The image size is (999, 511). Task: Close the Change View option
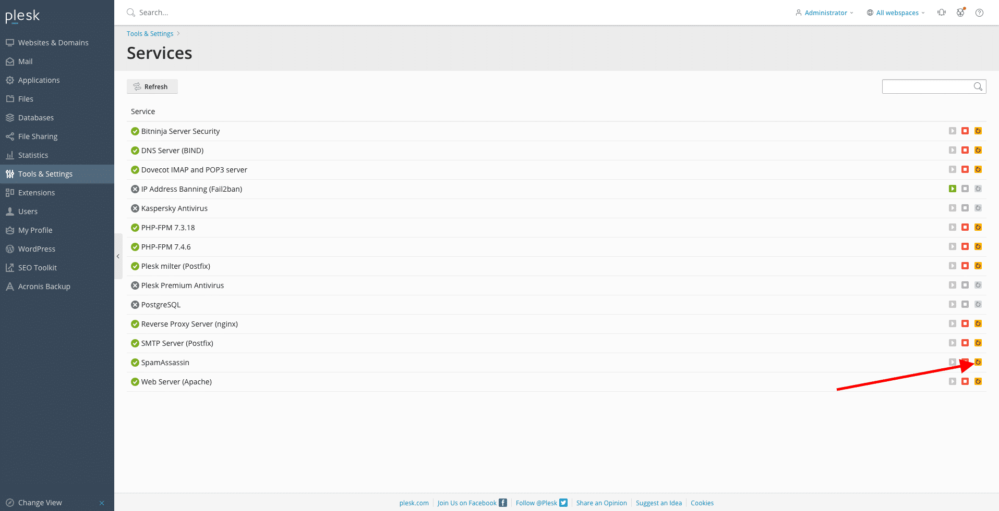pos(102,503)
